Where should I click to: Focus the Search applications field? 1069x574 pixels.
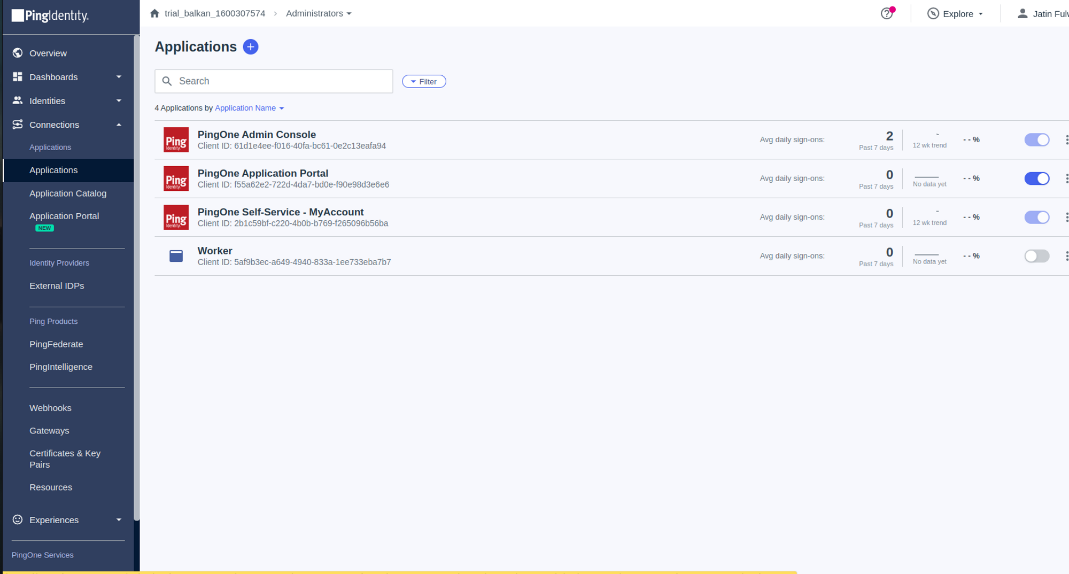(x=274, y=81)
